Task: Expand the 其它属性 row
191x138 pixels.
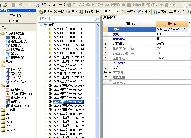Action: tap(110, 73)
